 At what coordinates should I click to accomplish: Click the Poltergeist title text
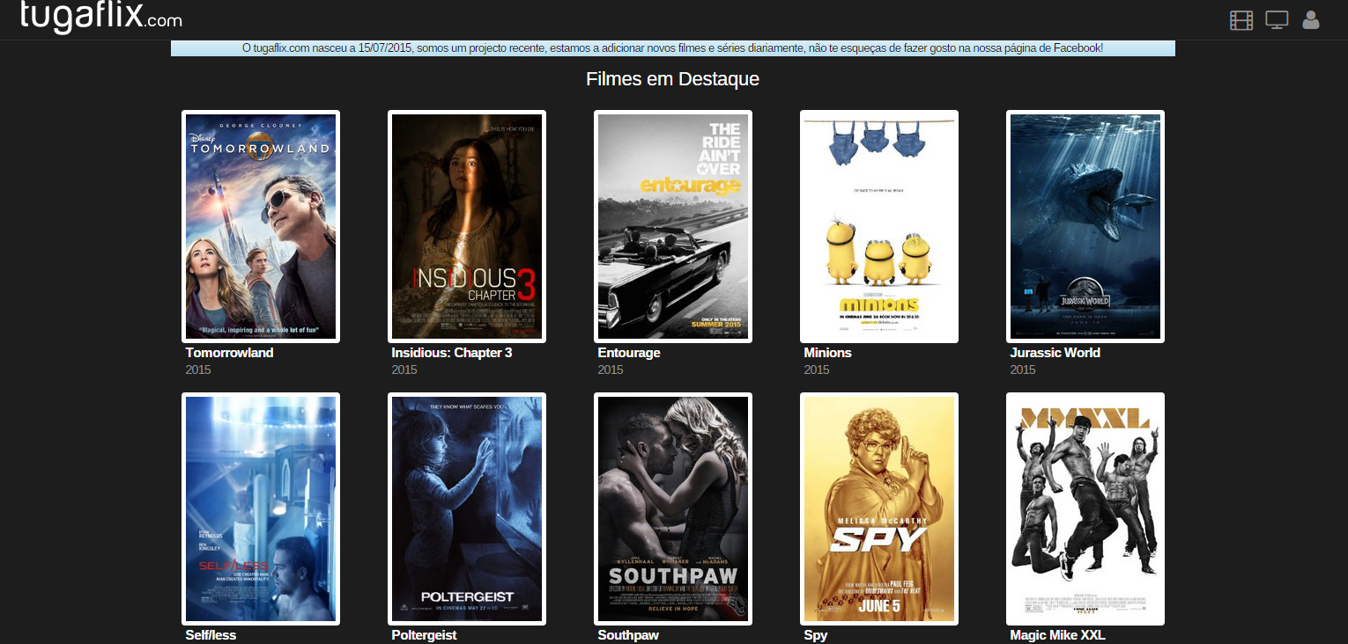tap(424, 635)
